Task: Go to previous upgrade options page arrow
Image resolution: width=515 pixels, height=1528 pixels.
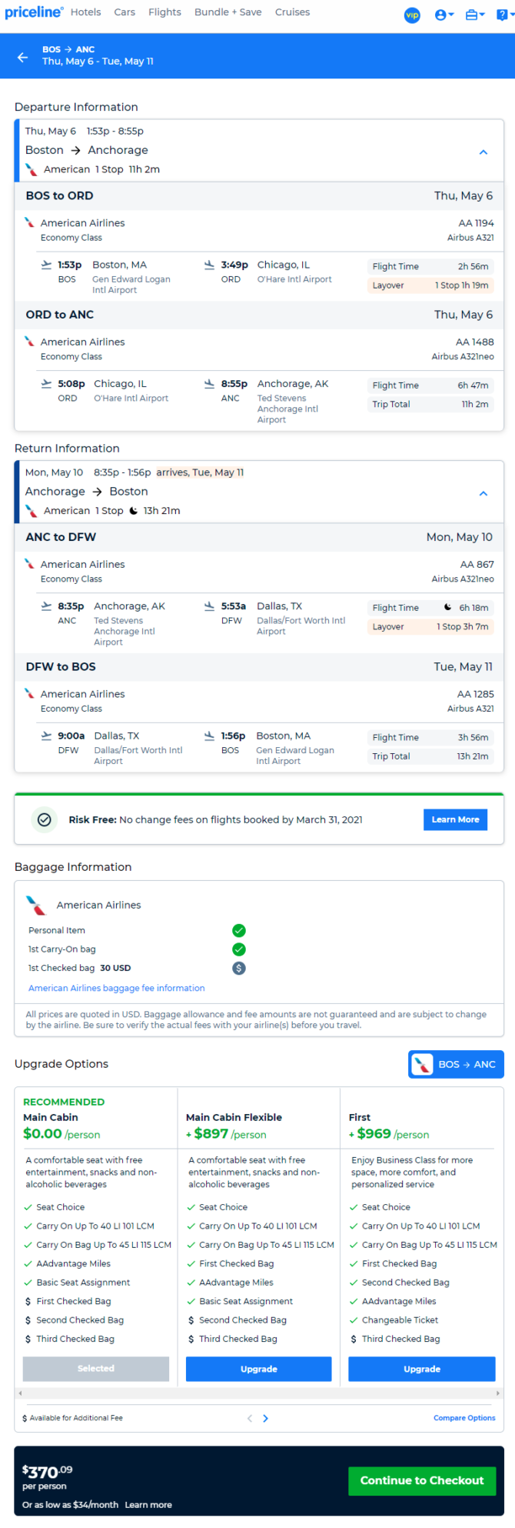Action: [250, 1418]
